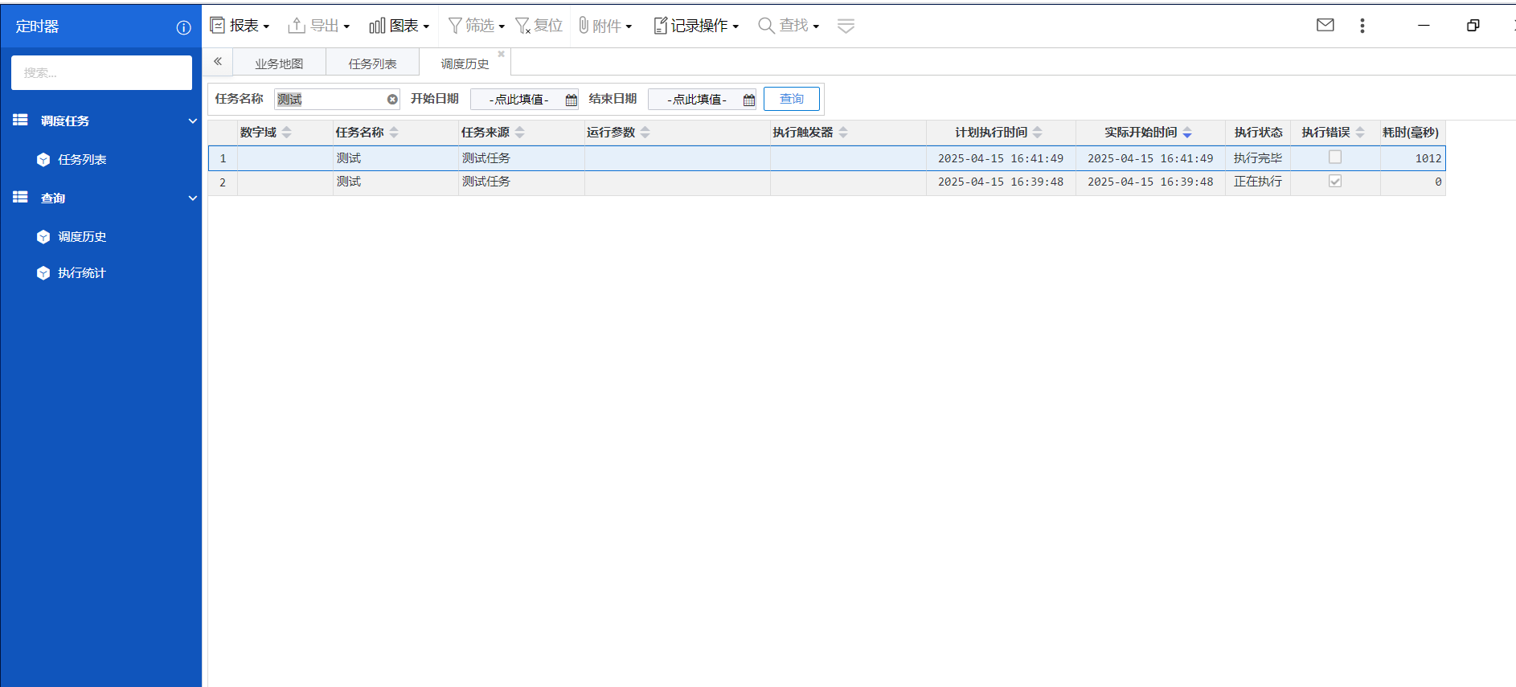Click the info icon beside 定时器
The height and width of the screenshot is (687, 1516).
[x=183, y=27]
